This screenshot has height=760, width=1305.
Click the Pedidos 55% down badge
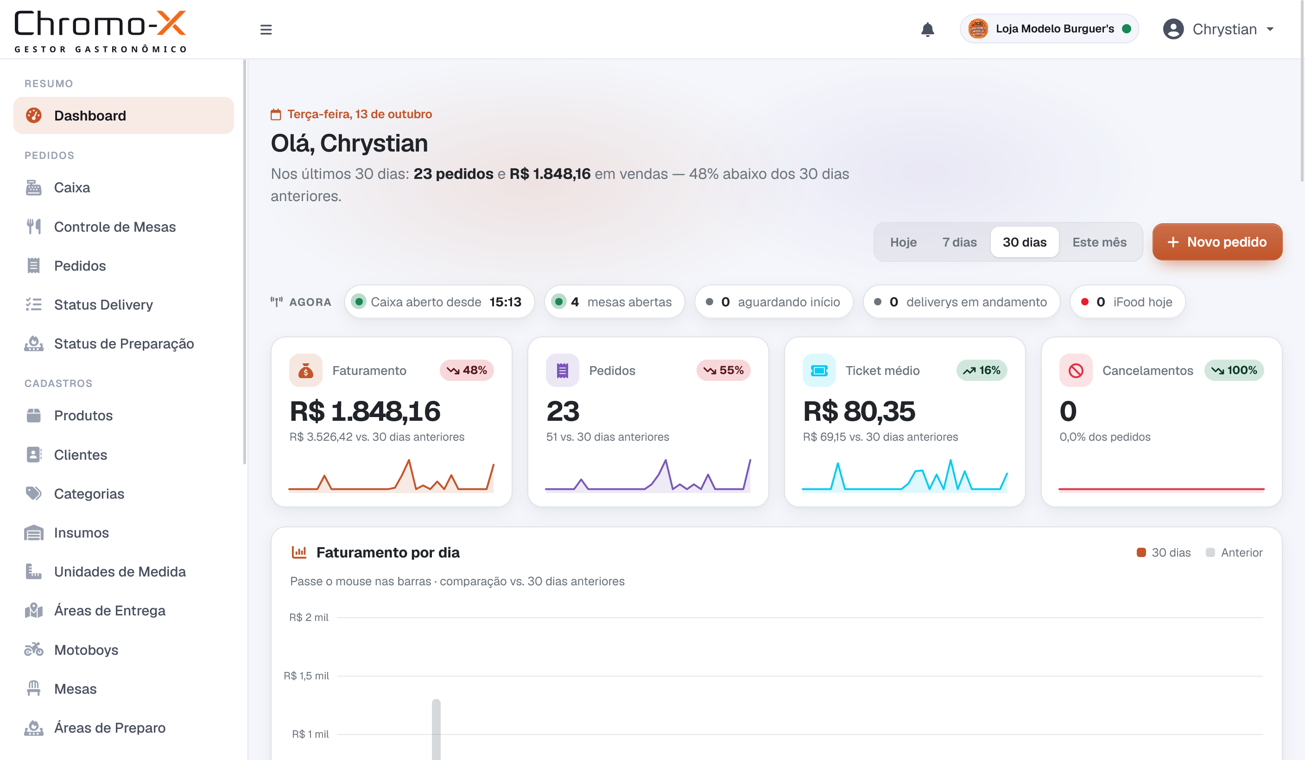[723, 370]
